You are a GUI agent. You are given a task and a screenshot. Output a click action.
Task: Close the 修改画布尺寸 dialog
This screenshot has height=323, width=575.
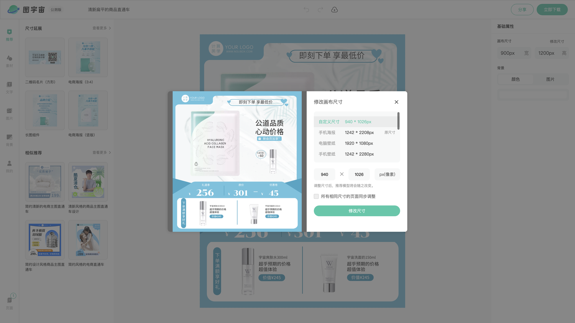coord(396,102)
